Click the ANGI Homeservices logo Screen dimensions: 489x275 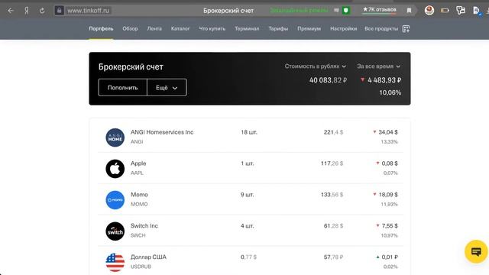point(115,137)
